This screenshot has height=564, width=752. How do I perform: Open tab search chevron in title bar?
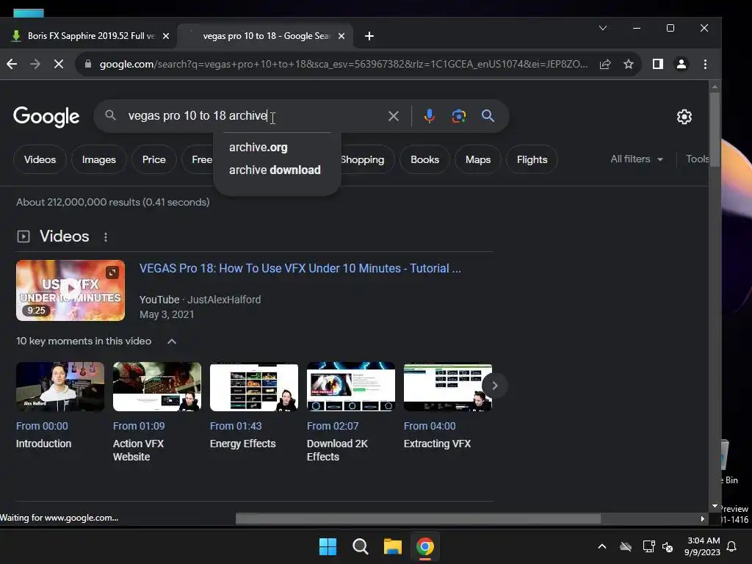(x=603, y=28)
